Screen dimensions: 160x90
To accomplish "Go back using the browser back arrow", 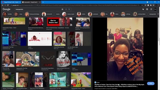I will [2, 5].
